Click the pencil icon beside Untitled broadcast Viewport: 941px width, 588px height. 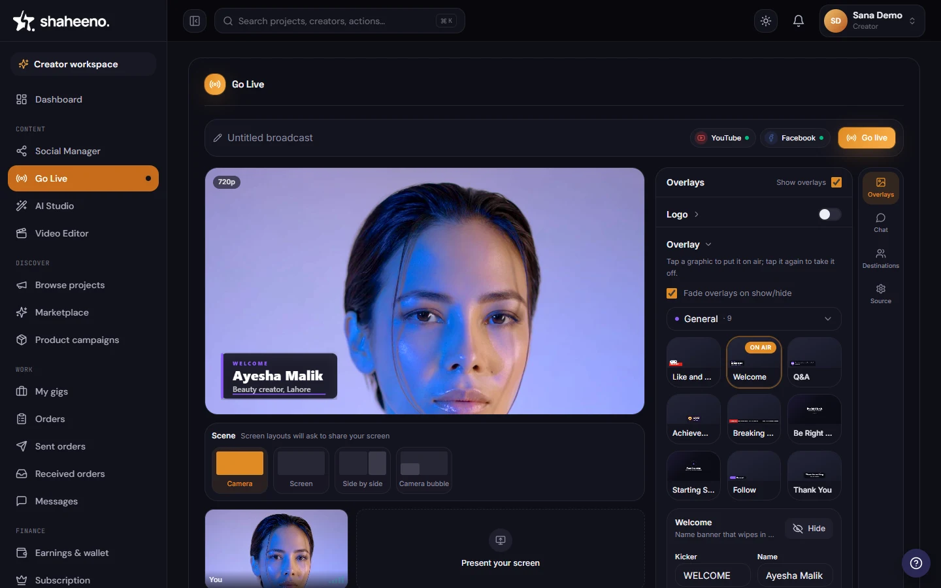[x=218, y=138]
